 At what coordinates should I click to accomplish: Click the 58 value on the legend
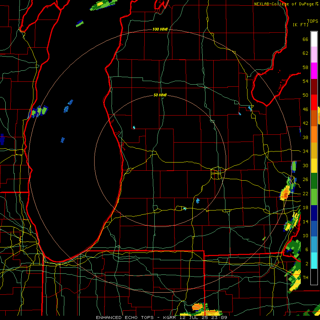click(x=305, y=67)
